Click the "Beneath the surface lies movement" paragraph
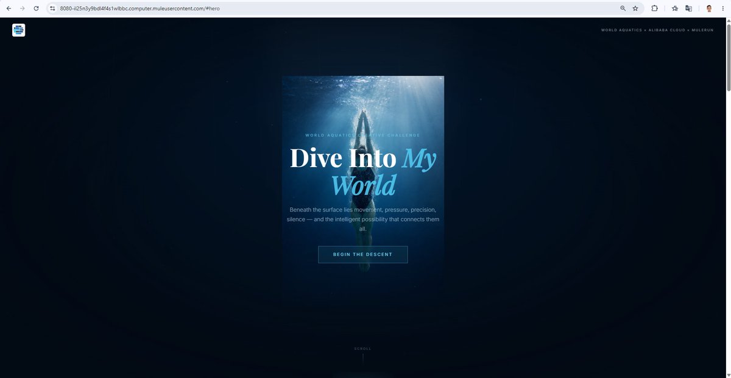Screen dimensions: 731x378 point(363,219)
